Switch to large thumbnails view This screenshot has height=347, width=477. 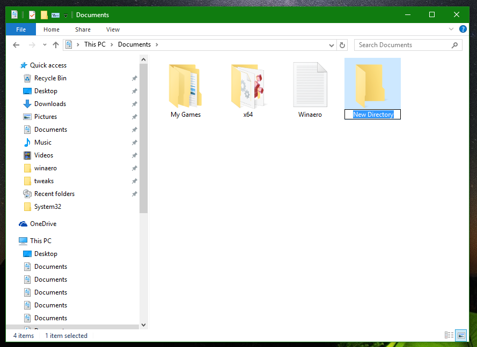click(x=461, y=335)
